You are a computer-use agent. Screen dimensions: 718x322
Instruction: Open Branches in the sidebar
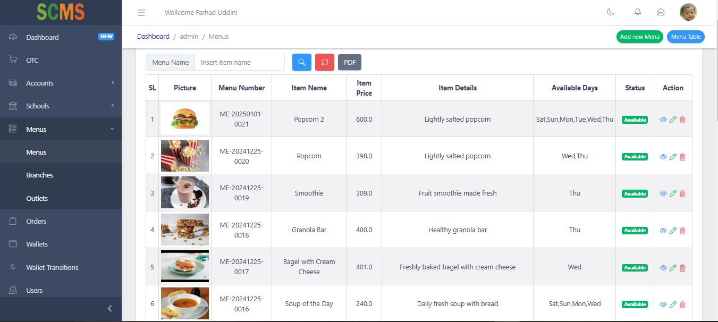40,175
